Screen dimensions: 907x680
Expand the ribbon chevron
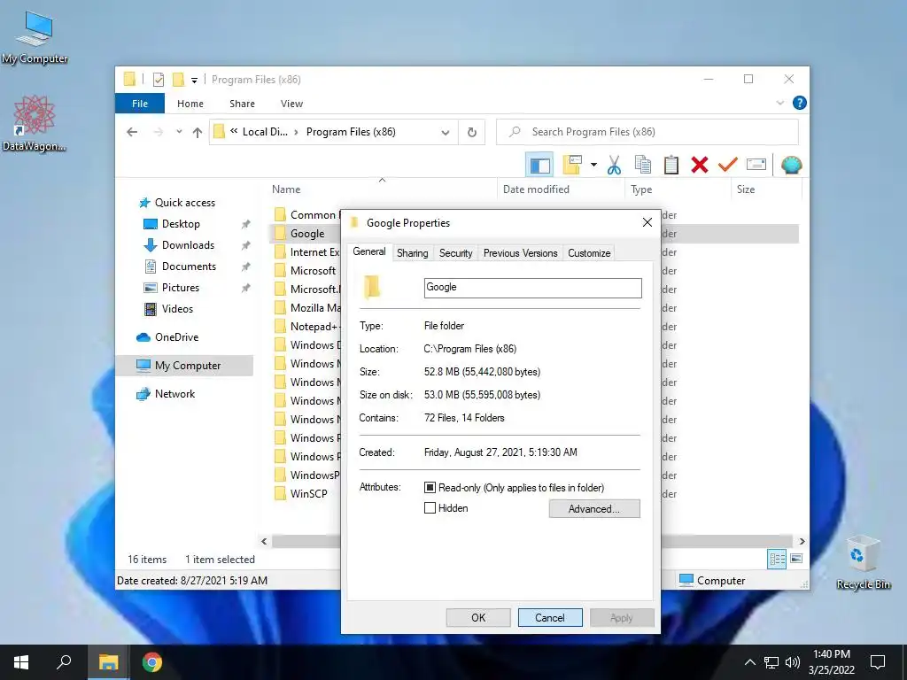tap(779, 103)
